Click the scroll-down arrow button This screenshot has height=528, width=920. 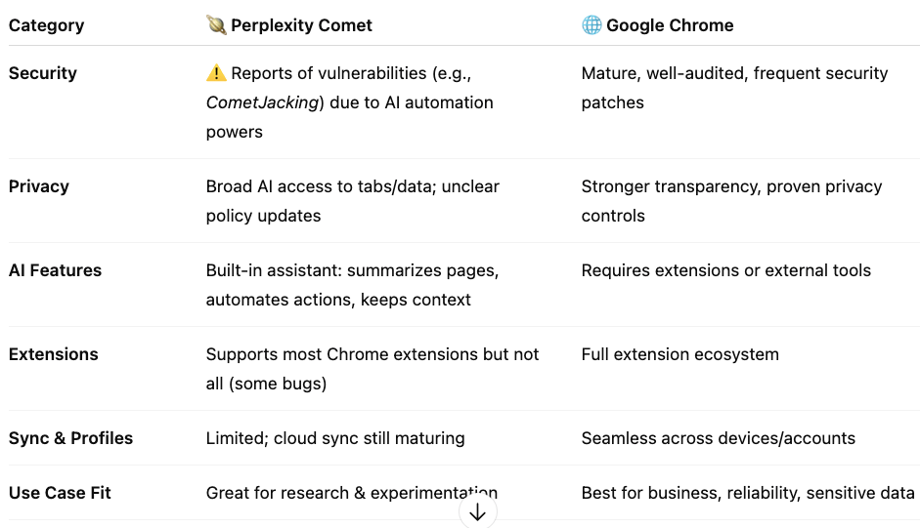477,512
